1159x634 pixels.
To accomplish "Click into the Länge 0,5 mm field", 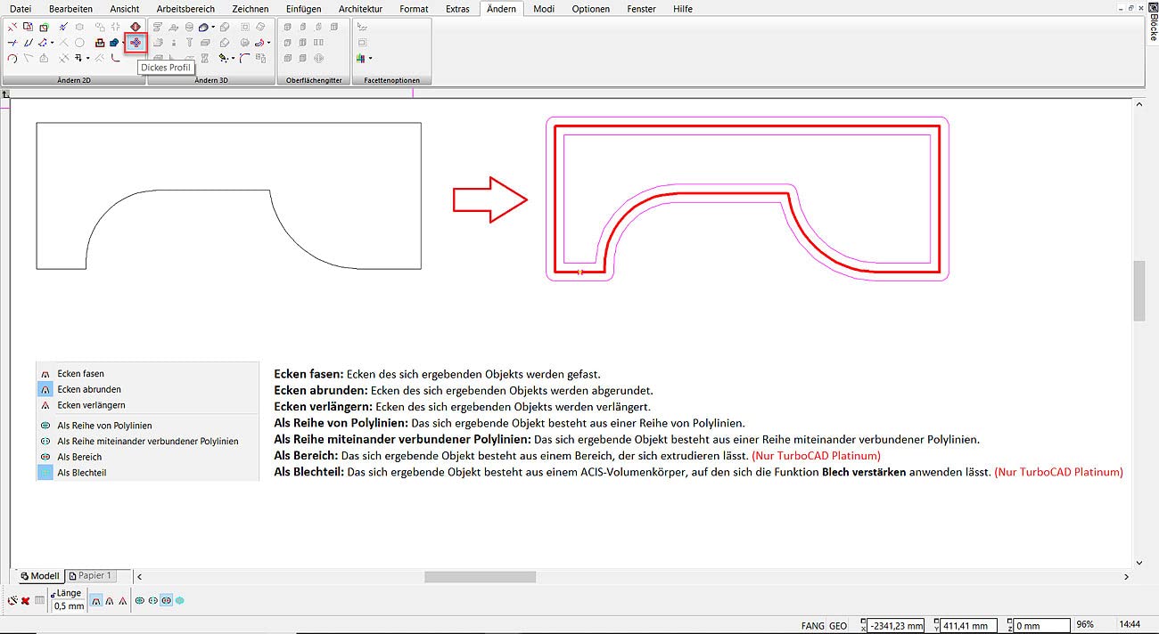I will pos(69,606).
